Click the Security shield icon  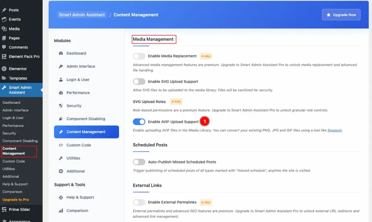pyautogui.click(x=61, y=105)
